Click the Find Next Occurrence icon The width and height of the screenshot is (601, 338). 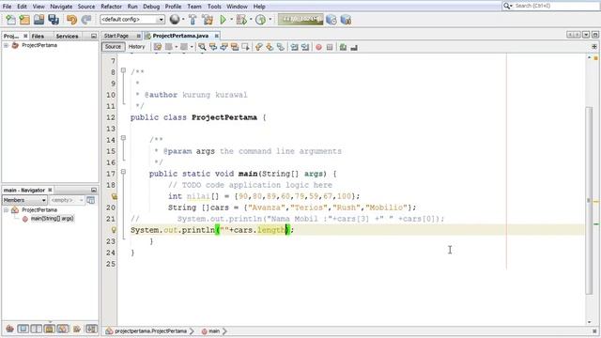(223, 47)
